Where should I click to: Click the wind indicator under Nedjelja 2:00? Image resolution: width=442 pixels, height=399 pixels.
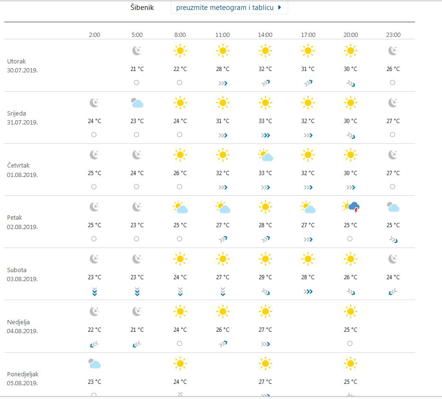[94, 344]
